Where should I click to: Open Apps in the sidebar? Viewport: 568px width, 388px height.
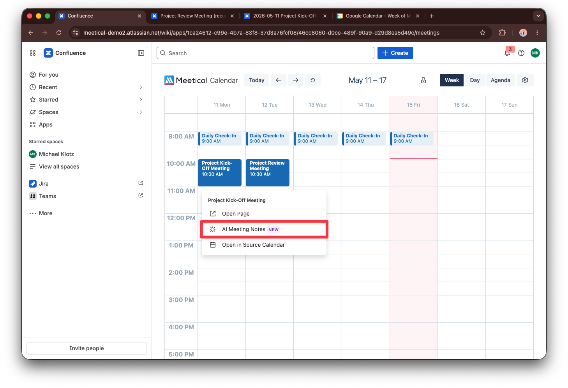46,125
